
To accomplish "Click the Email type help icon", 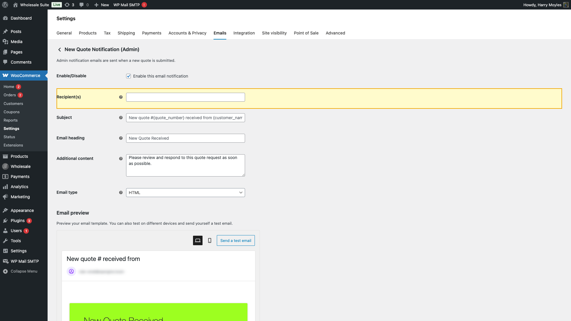I will click(121, 192).
